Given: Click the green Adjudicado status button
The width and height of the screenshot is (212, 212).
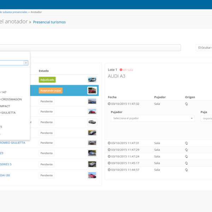Looking at the screenshot, I should [x=47, y=80].
